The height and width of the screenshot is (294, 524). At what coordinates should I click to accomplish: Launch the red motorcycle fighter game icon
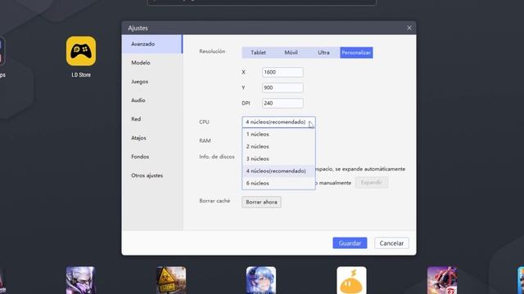click(x=442, y=280)
